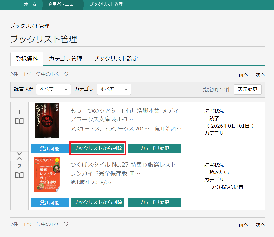This screenshot has width=274, height=237.
Task: Switch to the カテゴリ管理 tab
Action: pyautogui.click(x=65, y=59)
